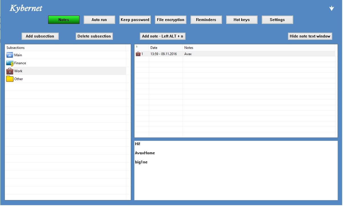Viewport: 343px width, 206px height.
Task: Switch to the Auto run tab
Action: 99,20
